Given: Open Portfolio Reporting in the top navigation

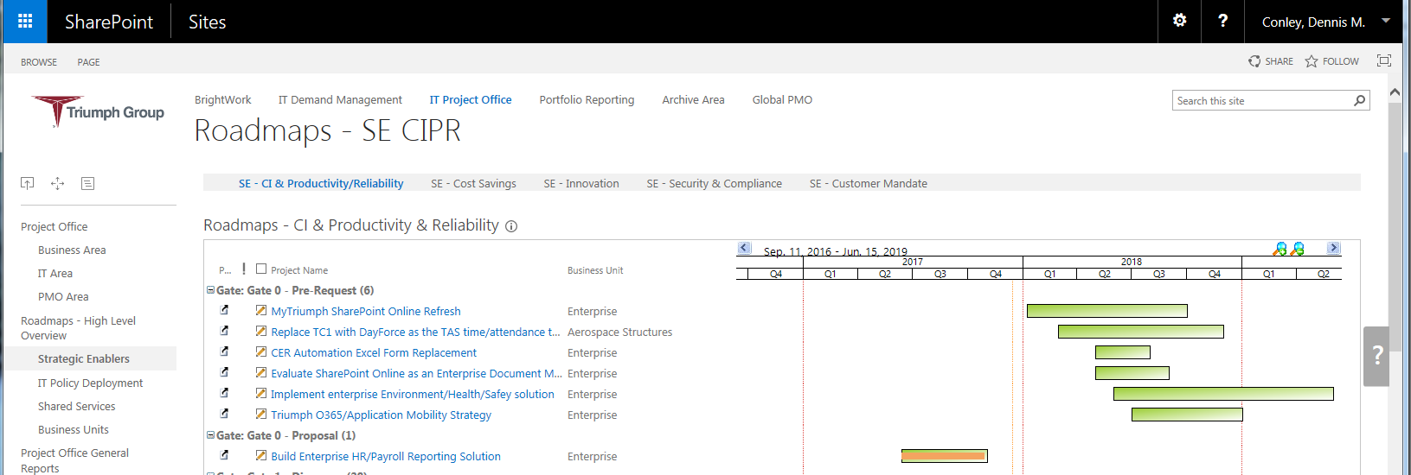Looking at the screenshot, I should click(x=587, y=100).
